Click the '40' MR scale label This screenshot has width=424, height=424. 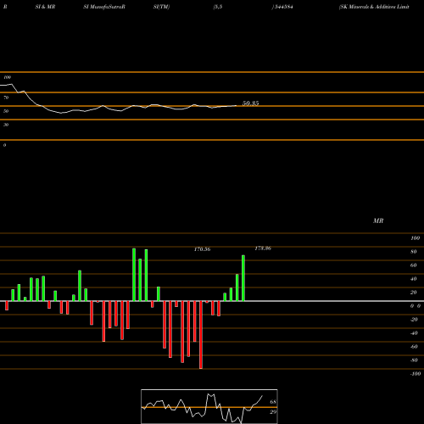coord(414,279)
